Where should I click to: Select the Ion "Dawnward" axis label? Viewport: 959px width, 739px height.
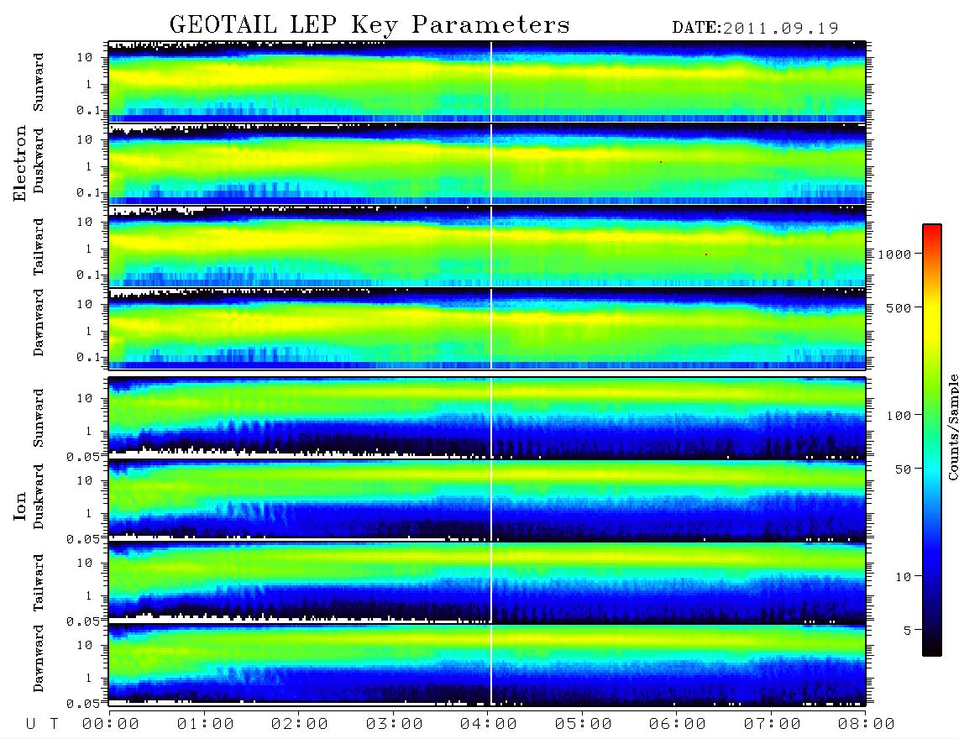point(39,658)
